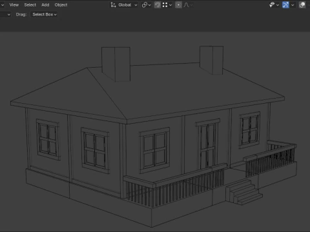Open the Select menu in viewport header
The height and width of the screenshot is (232, 310).
point(30,5)
